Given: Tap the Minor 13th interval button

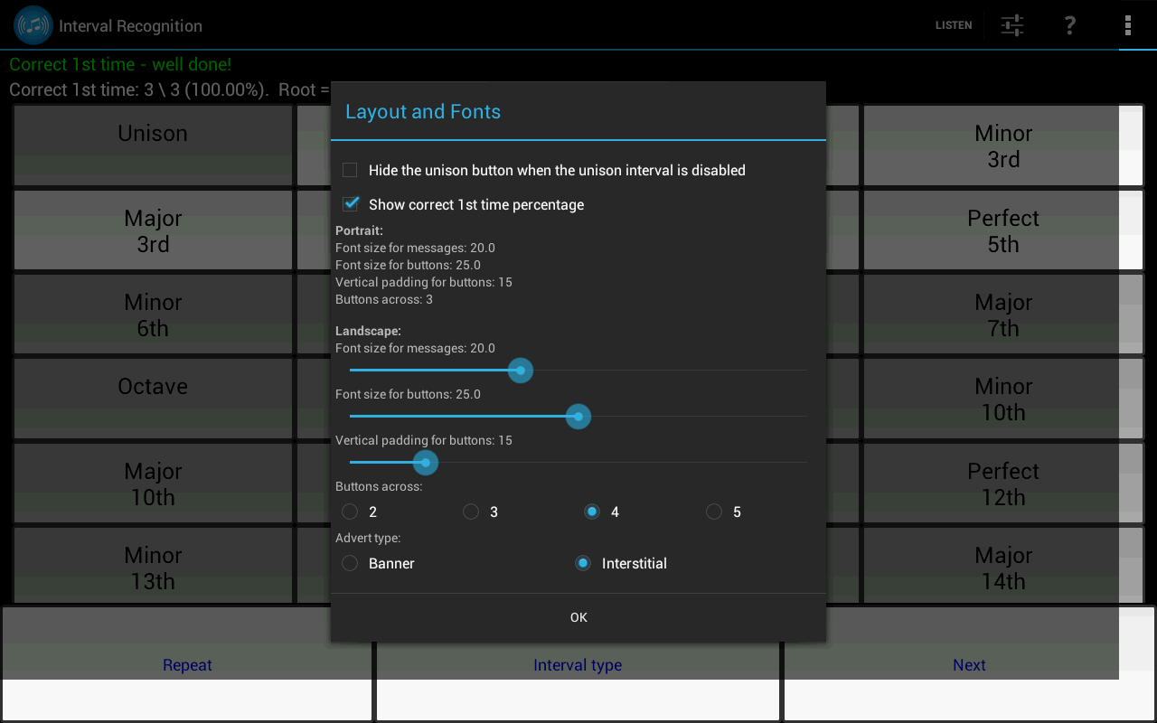Looking at the screenshot, I should tap(153, 567).
